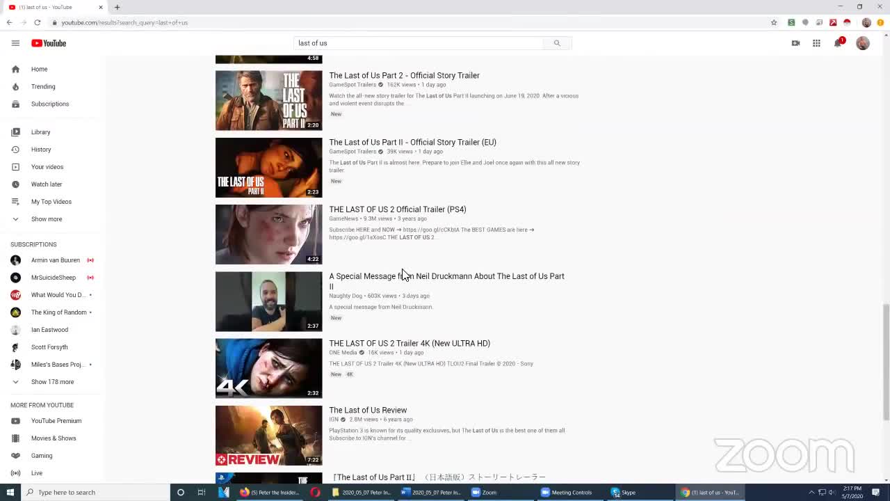
Task: Open Task View on the taskbar
Action: pyautogui.click(x=202, y=492)
